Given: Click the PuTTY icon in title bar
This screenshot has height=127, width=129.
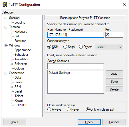Looking at the screenshot, I should coord(5,4).
